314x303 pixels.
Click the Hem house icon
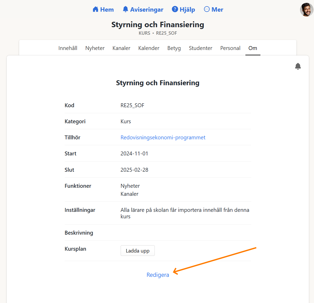tap(96, 9)
